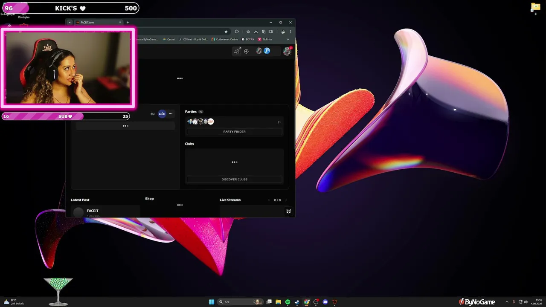Click the taskbar search box 'Ara'
Image resolution: width=546 pixels, height=307 pixels.
pyautogui.click(x=240, y=302)
